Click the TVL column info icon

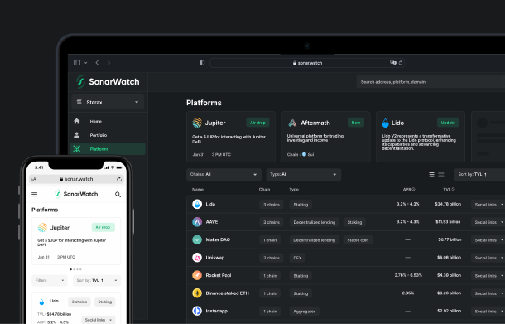(453, 189)
